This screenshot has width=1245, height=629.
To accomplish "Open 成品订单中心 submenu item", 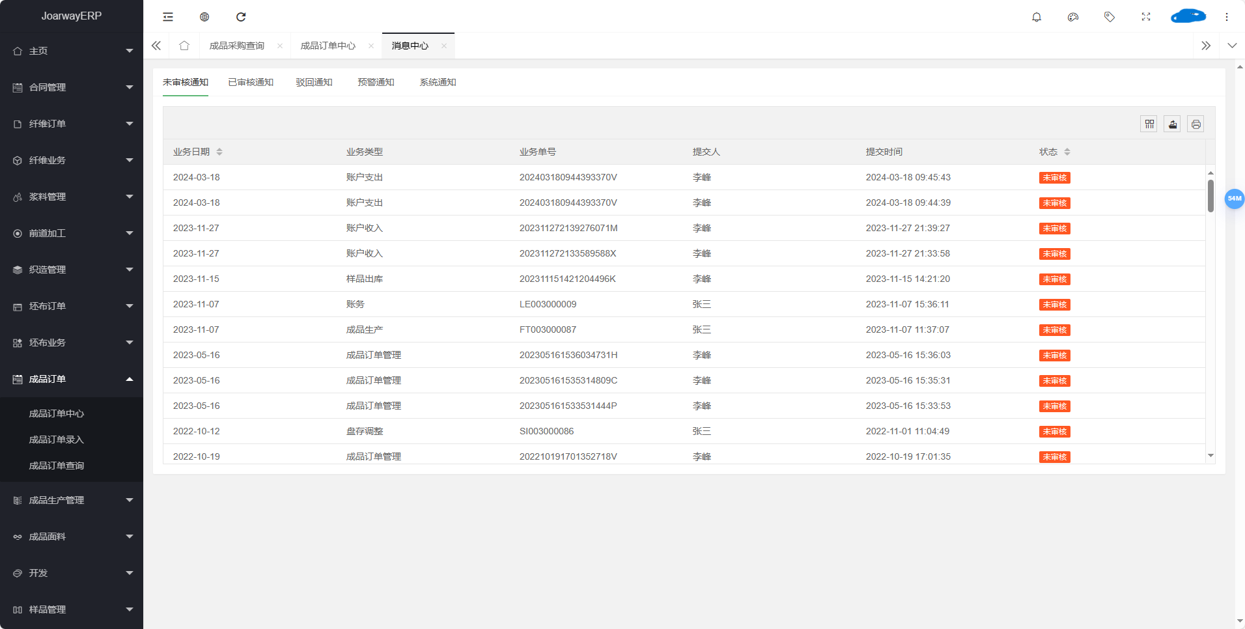I will coord(57,413).
